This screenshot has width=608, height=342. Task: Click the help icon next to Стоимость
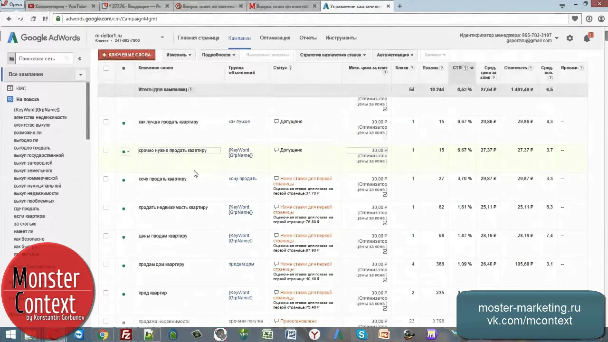[531, 68]
